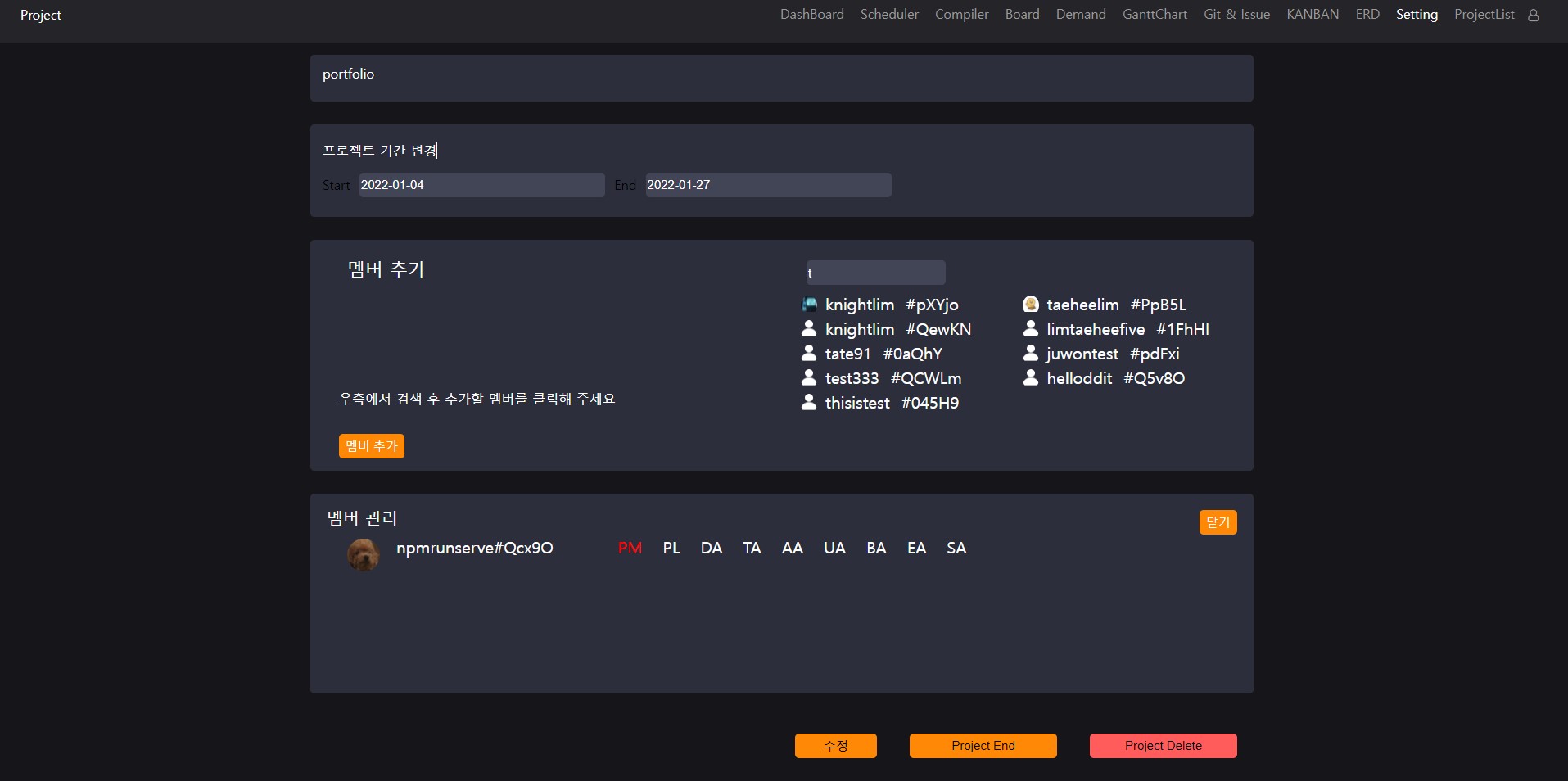
Task: Click the profile picture beside taeheelim
Action: click(1031, 304)
